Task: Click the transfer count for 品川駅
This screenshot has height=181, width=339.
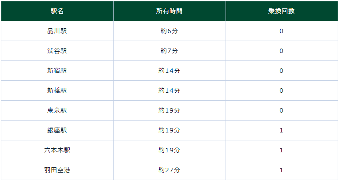Action: click(281, 31)
